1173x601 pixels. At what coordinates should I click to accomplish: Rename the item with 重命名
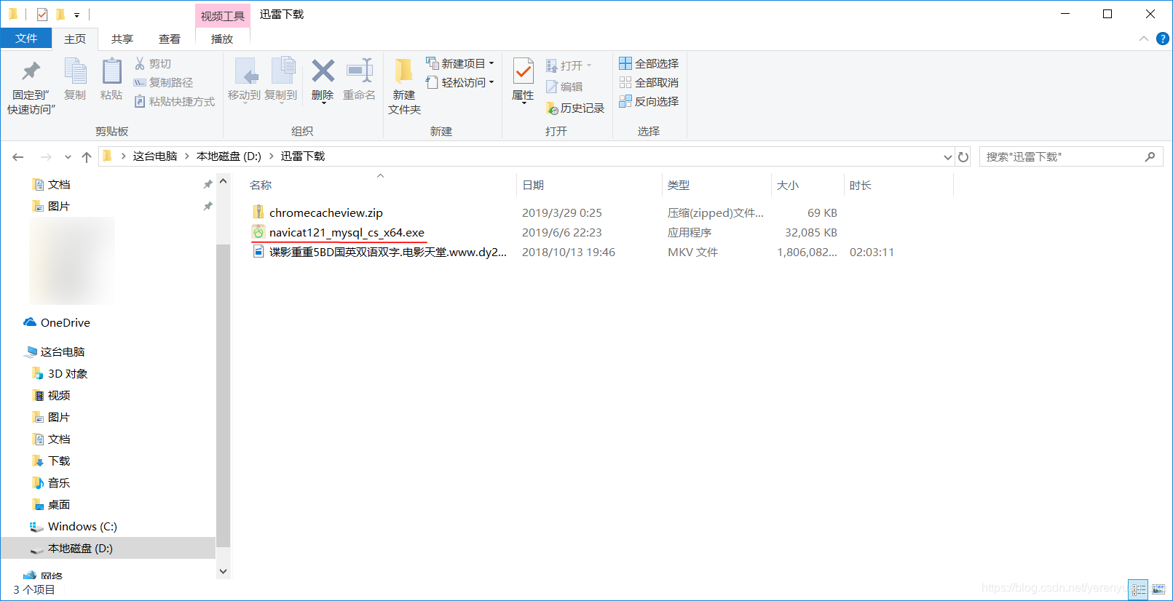pyautogui.click(x=359, y=80)
